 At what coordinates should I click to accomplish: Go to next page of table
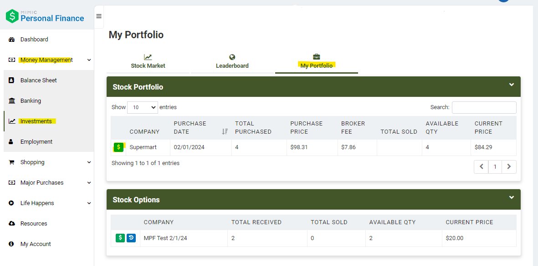(509, 167)
